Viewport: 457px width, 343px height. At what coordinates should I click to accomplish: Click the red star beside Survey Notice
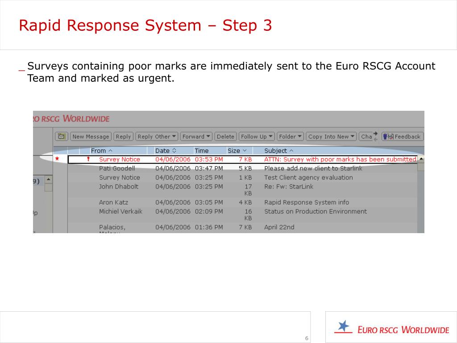point(57,159)
